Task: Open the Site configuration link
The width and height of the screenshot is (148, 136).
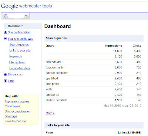Action: (x=19, y=32)
